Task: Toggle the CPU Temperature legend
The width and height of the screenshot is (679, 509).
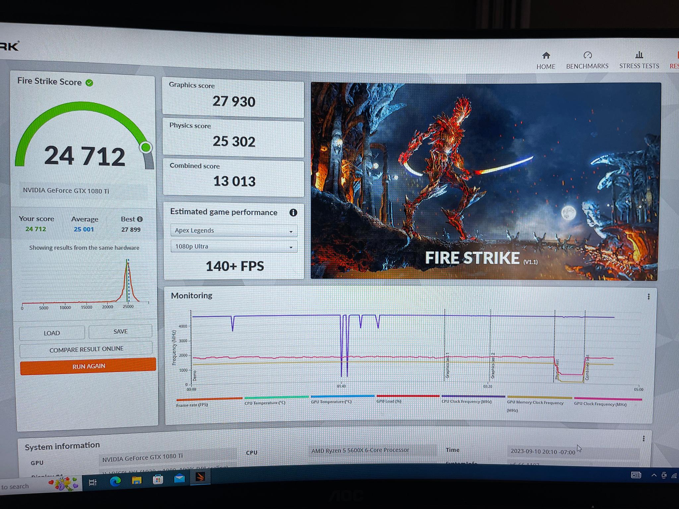Action: click(276, 400)
